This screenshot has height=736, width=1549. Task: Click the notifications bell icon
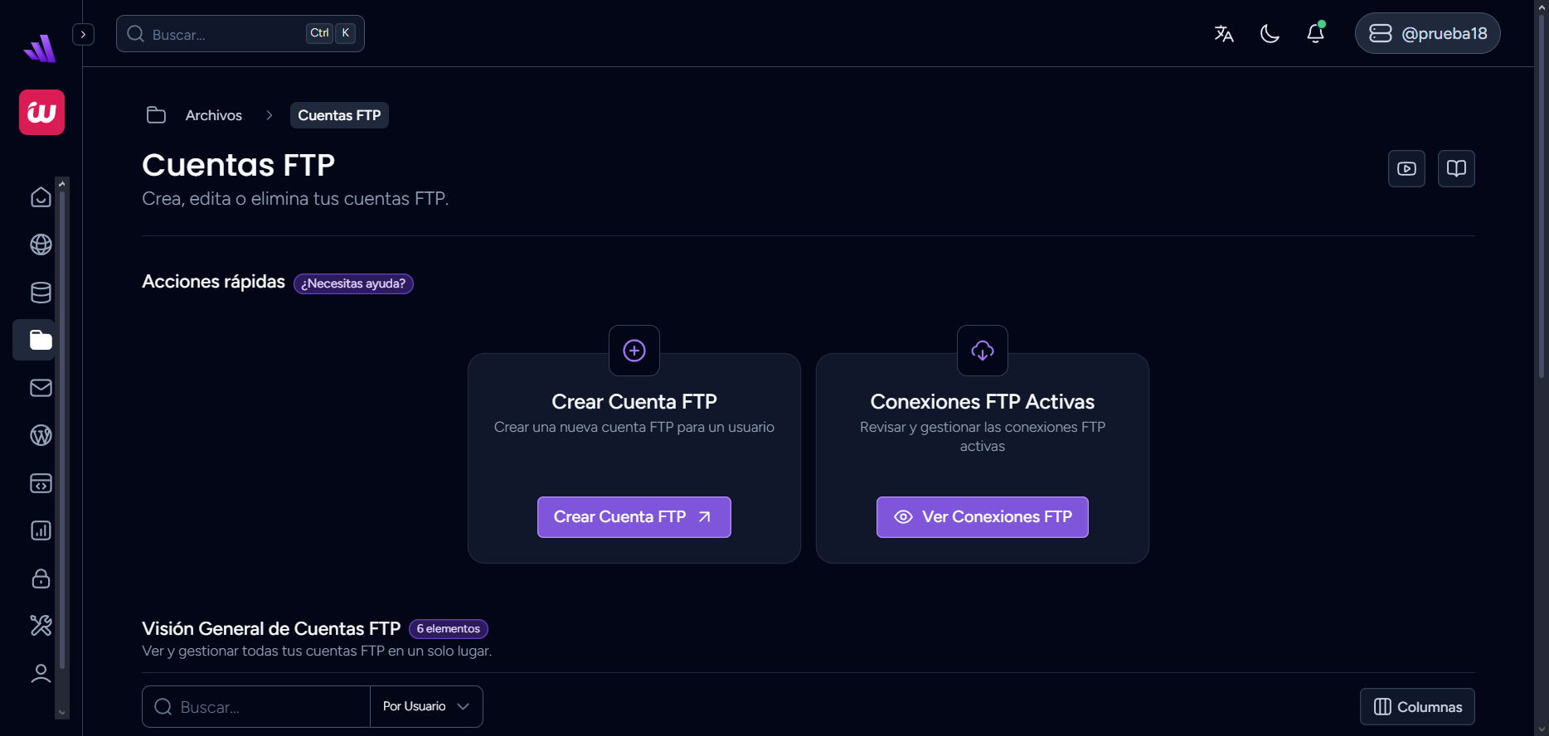(x=1315, y=34)
